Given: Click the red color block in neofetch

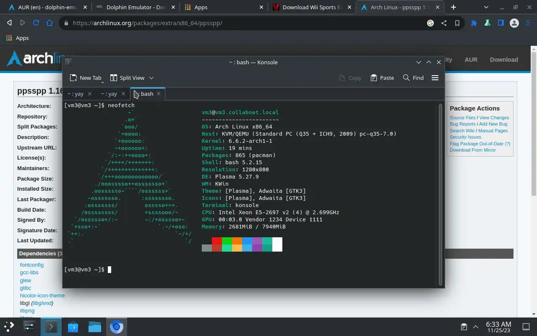Looking at the screenshot, I should [217, 241].
